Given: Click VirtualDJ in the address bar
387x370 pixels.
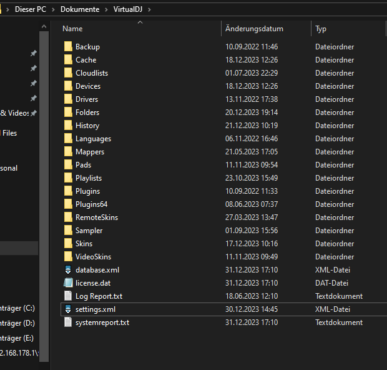Looking at the screenshot, I should point(128,9).
